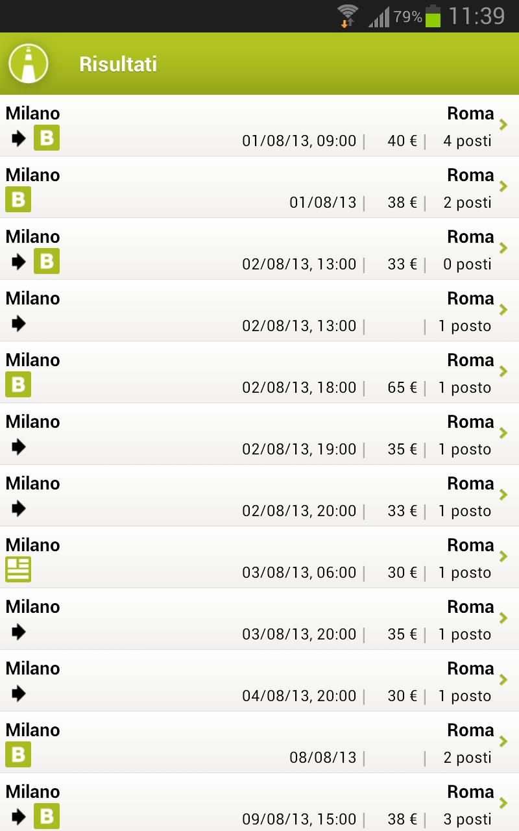Click the Risultati title

[118, 64]
